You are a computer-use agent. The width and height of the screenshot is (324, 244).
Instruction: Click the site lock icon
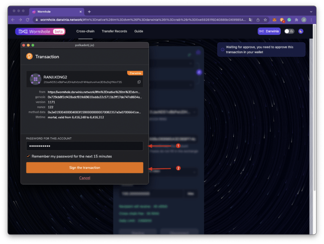coord(37,20)
